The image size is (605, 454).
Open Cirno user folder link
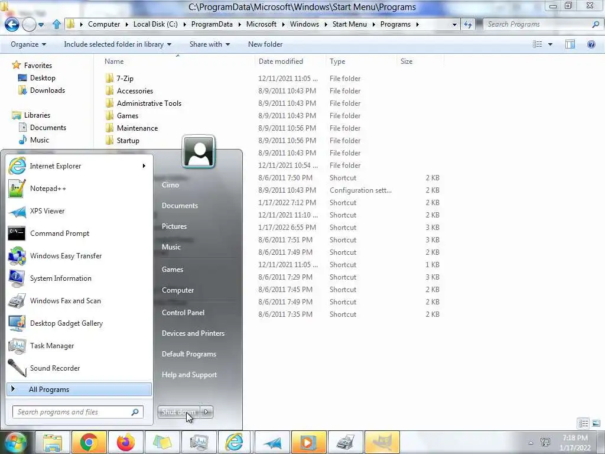170,185
